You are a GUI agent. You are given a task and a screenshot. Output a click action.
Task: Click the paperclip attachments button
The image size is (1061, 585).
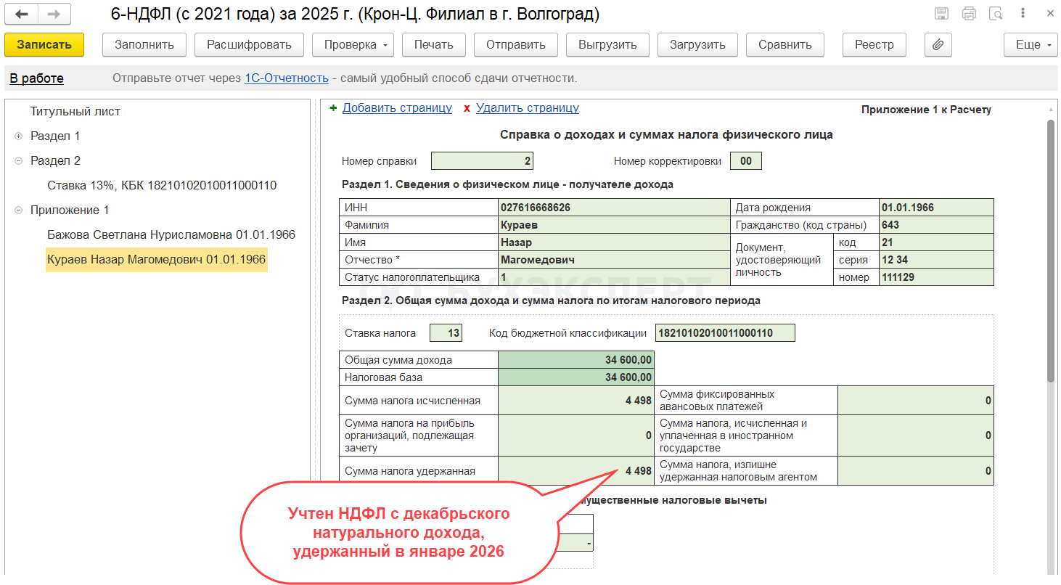[938, 44]
